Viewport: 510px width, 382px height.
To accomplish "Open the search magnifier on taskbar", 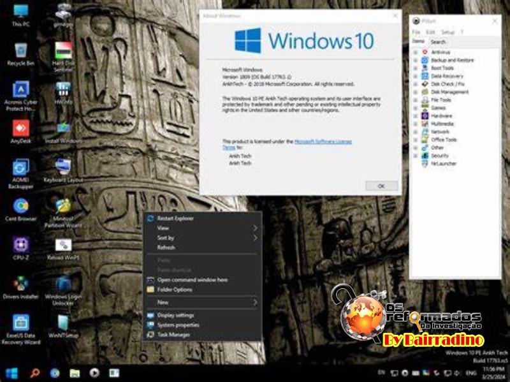I will point(35,373).
